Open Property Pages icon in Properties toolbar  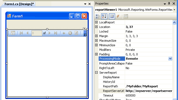point(126,16)
